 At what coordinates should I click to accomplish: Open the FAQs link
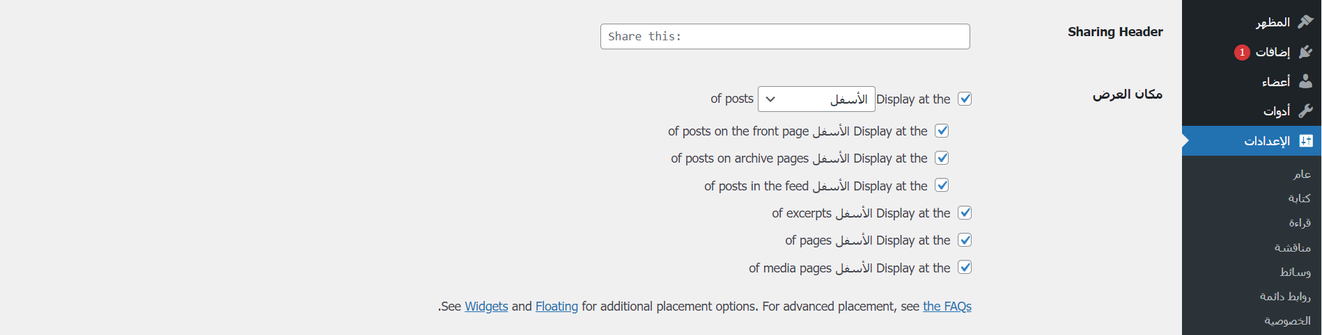[x=947, y=307]
